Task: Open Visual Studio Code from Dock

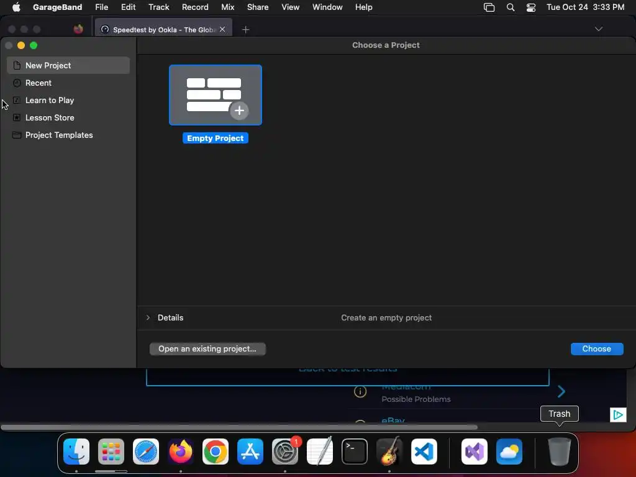Action: point(424,452)
